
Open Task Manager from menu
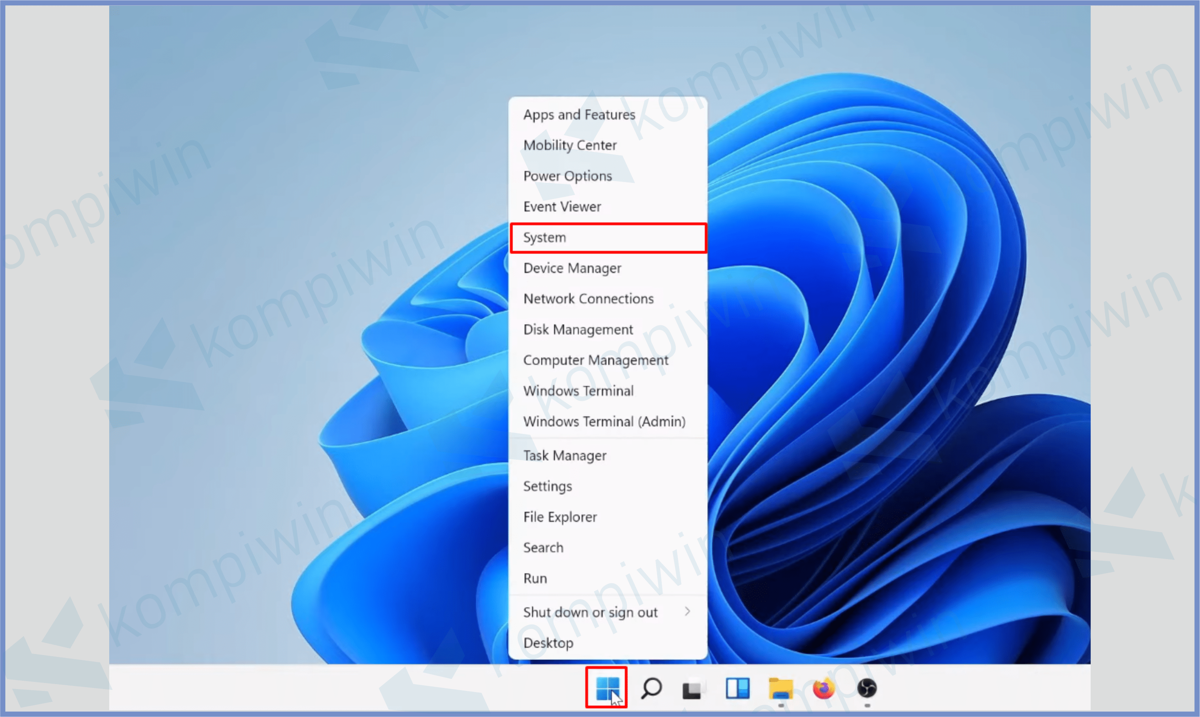565,456
